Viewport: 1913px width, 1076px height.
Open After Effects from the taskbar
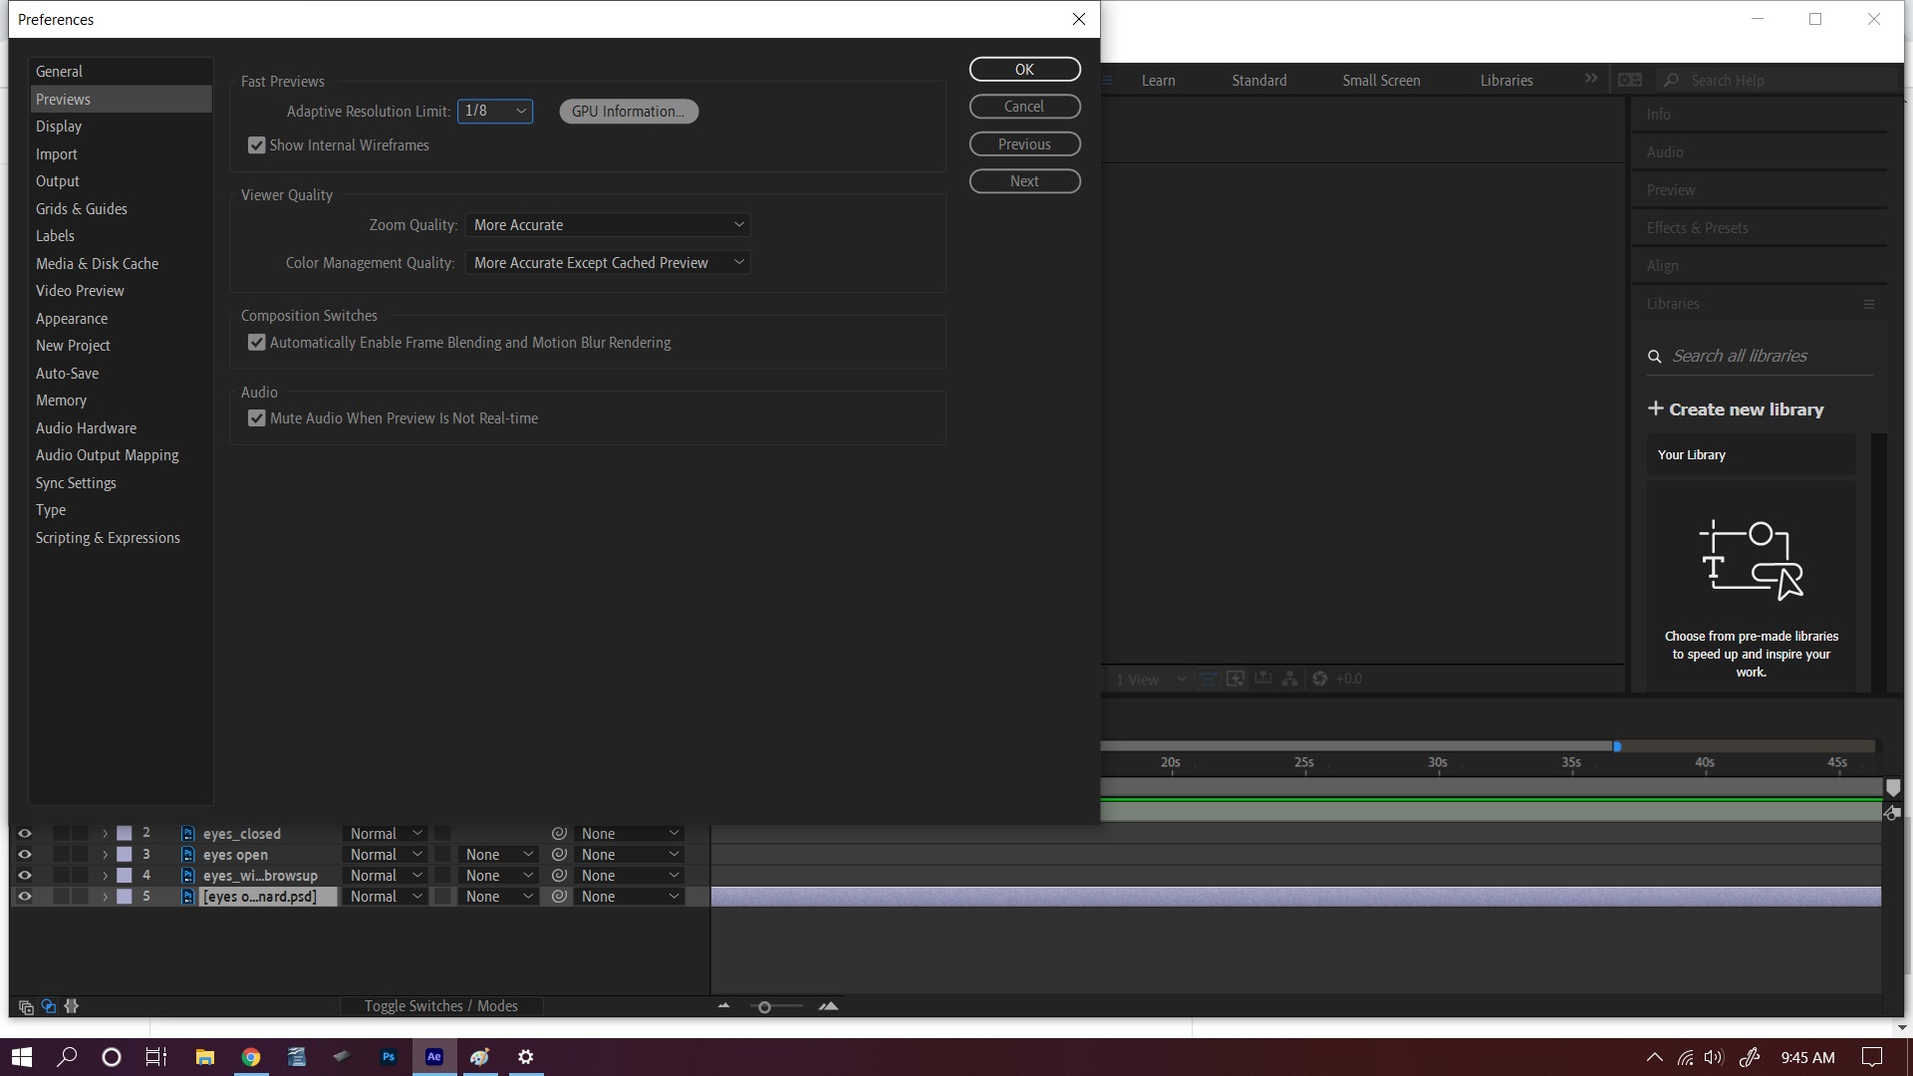coord(433,1057)
